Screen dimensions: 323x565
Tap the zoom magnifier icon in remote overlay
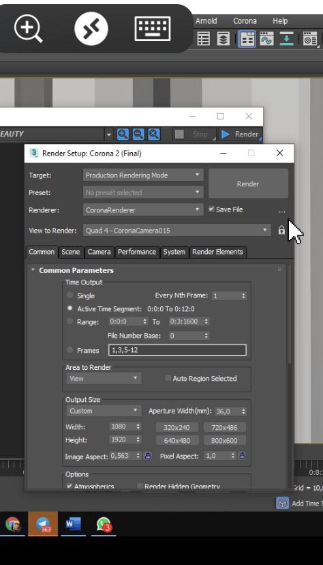tap(28, 29)
